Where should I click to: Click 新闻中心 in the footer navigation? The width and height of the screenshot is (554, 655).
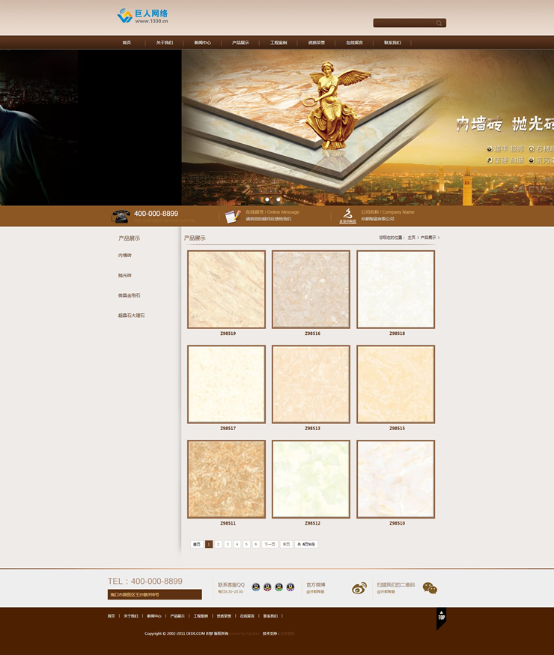(154, 616)
